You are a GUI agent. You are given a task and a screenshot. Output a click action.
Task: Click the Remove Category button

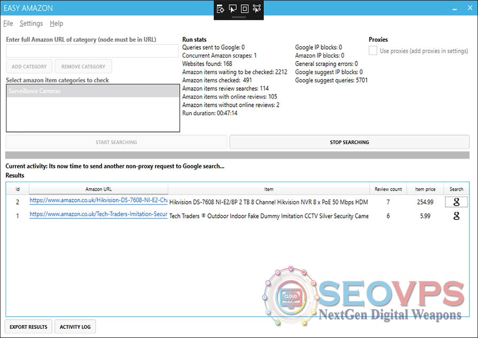(x=83, y=66)
